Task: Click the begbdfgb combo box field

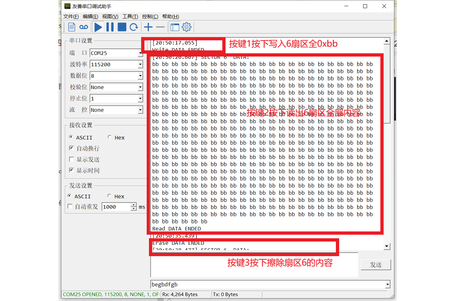Action: tap(268, 284)
